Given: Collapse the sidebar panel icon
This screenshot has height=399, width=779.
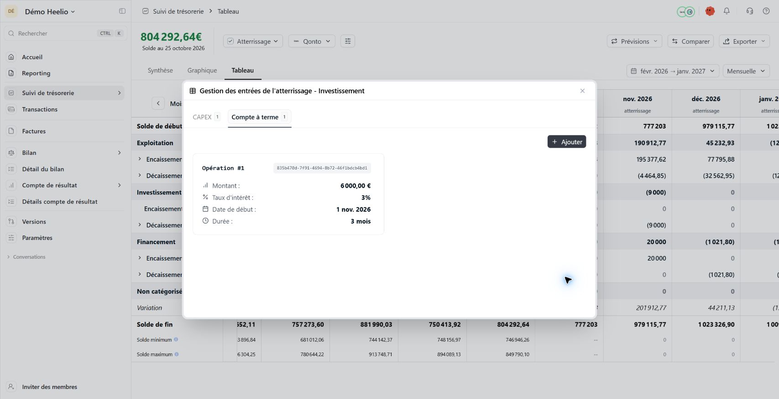Looking at the screenshot, I should point(122,11).
